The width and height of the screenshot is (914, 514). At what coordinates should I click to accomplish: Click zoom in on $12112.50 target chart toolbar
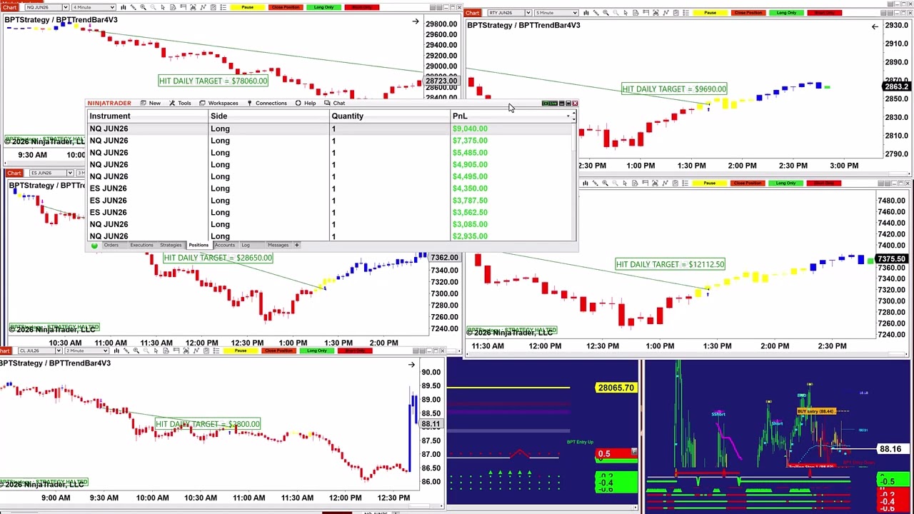605,183
